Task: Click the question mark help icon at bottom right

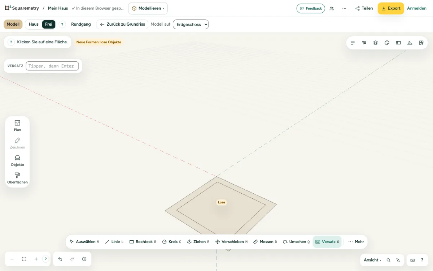Action: click(422, 260)
